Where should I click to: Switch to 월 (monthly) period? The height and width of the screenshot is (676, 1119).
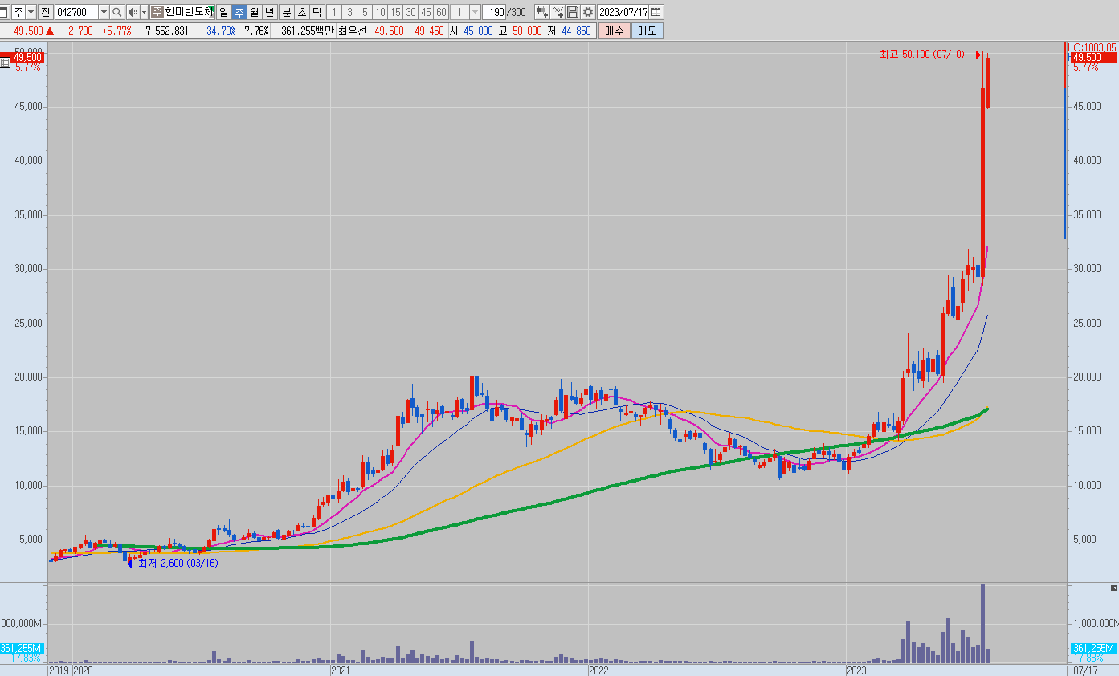point(254,12)
